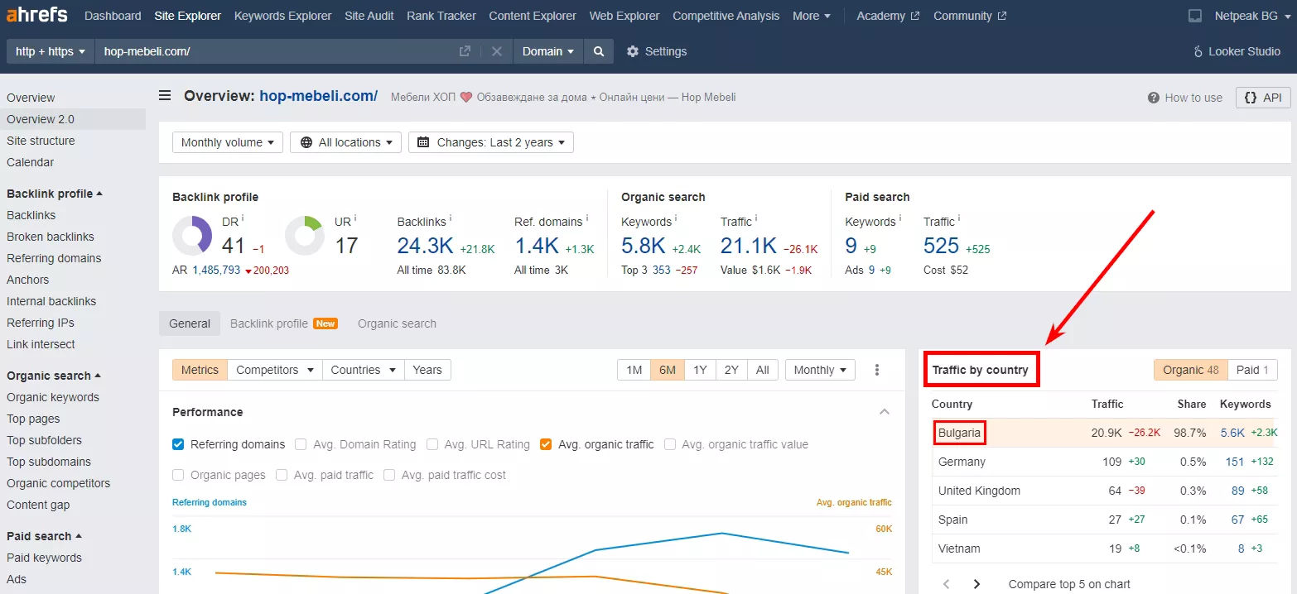Collapse the Backlink profile sidebar section
Viewport: 1297px width, 594px height.
[55, 194]
